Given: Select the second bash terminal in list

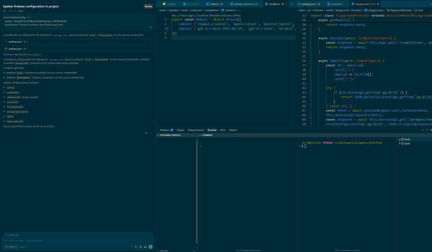Looking at the screenshot, I should [x=414, y=143].
